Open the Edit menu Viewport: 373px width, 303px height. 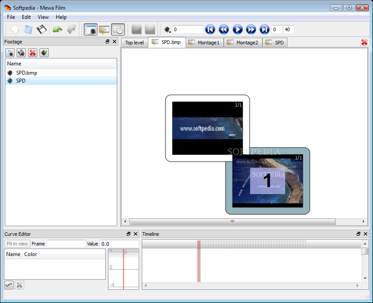(26, 17)
